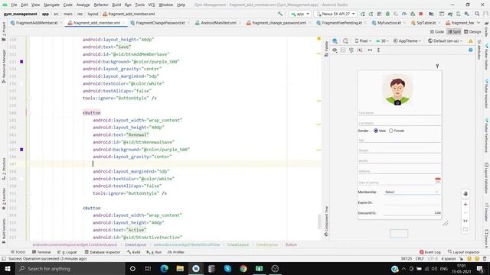This screenshot has height=275, width=490.
Task: Click the calendar icon beside Date of joining
Action: click(437, 180)
